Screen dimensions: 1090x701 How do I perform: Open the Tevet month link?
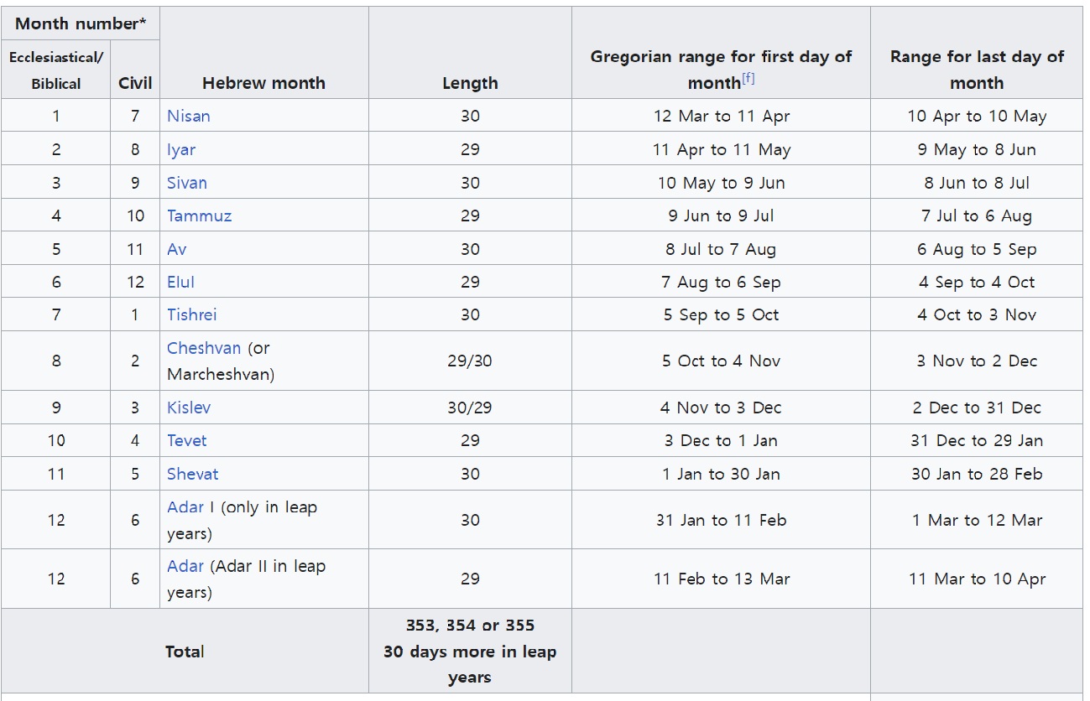point(187,440)
